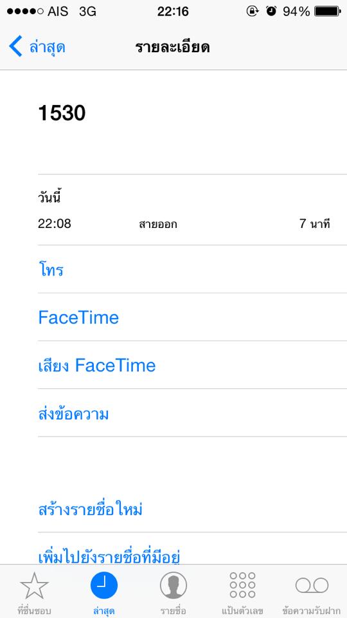Image resolution: width=347 pixels, height=618 pixels.
Task: Open Favorites tab star icon
Action: coord(34,586)
